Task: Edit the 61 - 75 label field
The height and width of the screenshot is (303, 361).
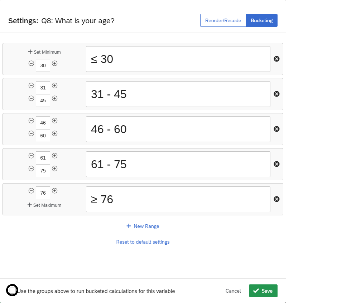Action: [x=178, y=164]
